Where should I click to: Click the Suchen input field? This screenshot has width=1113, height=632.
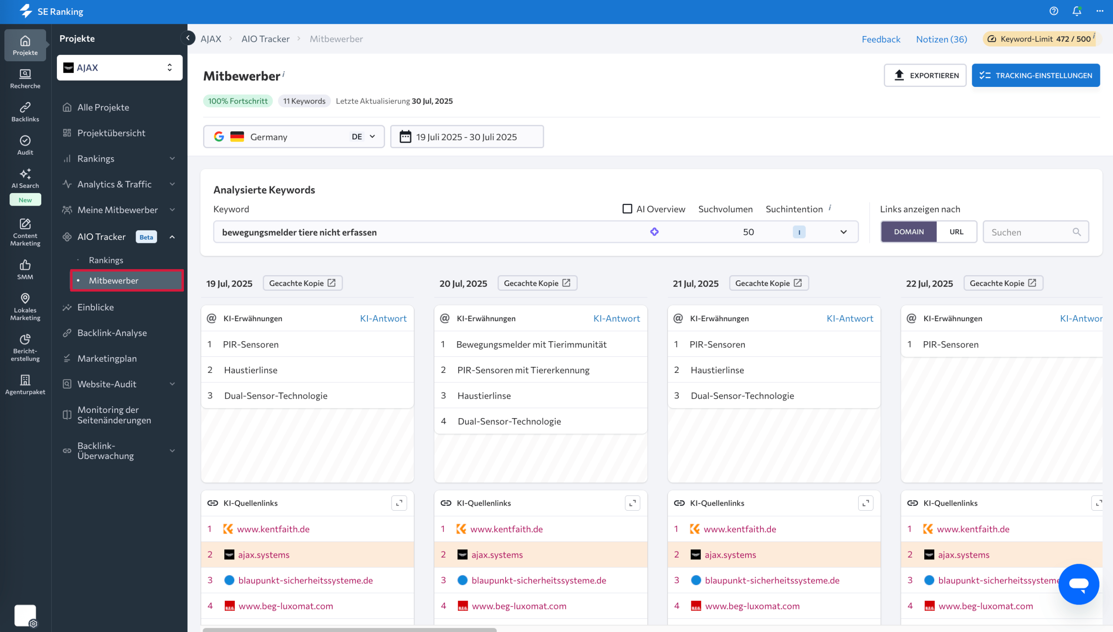click(x=1036, y=232)
